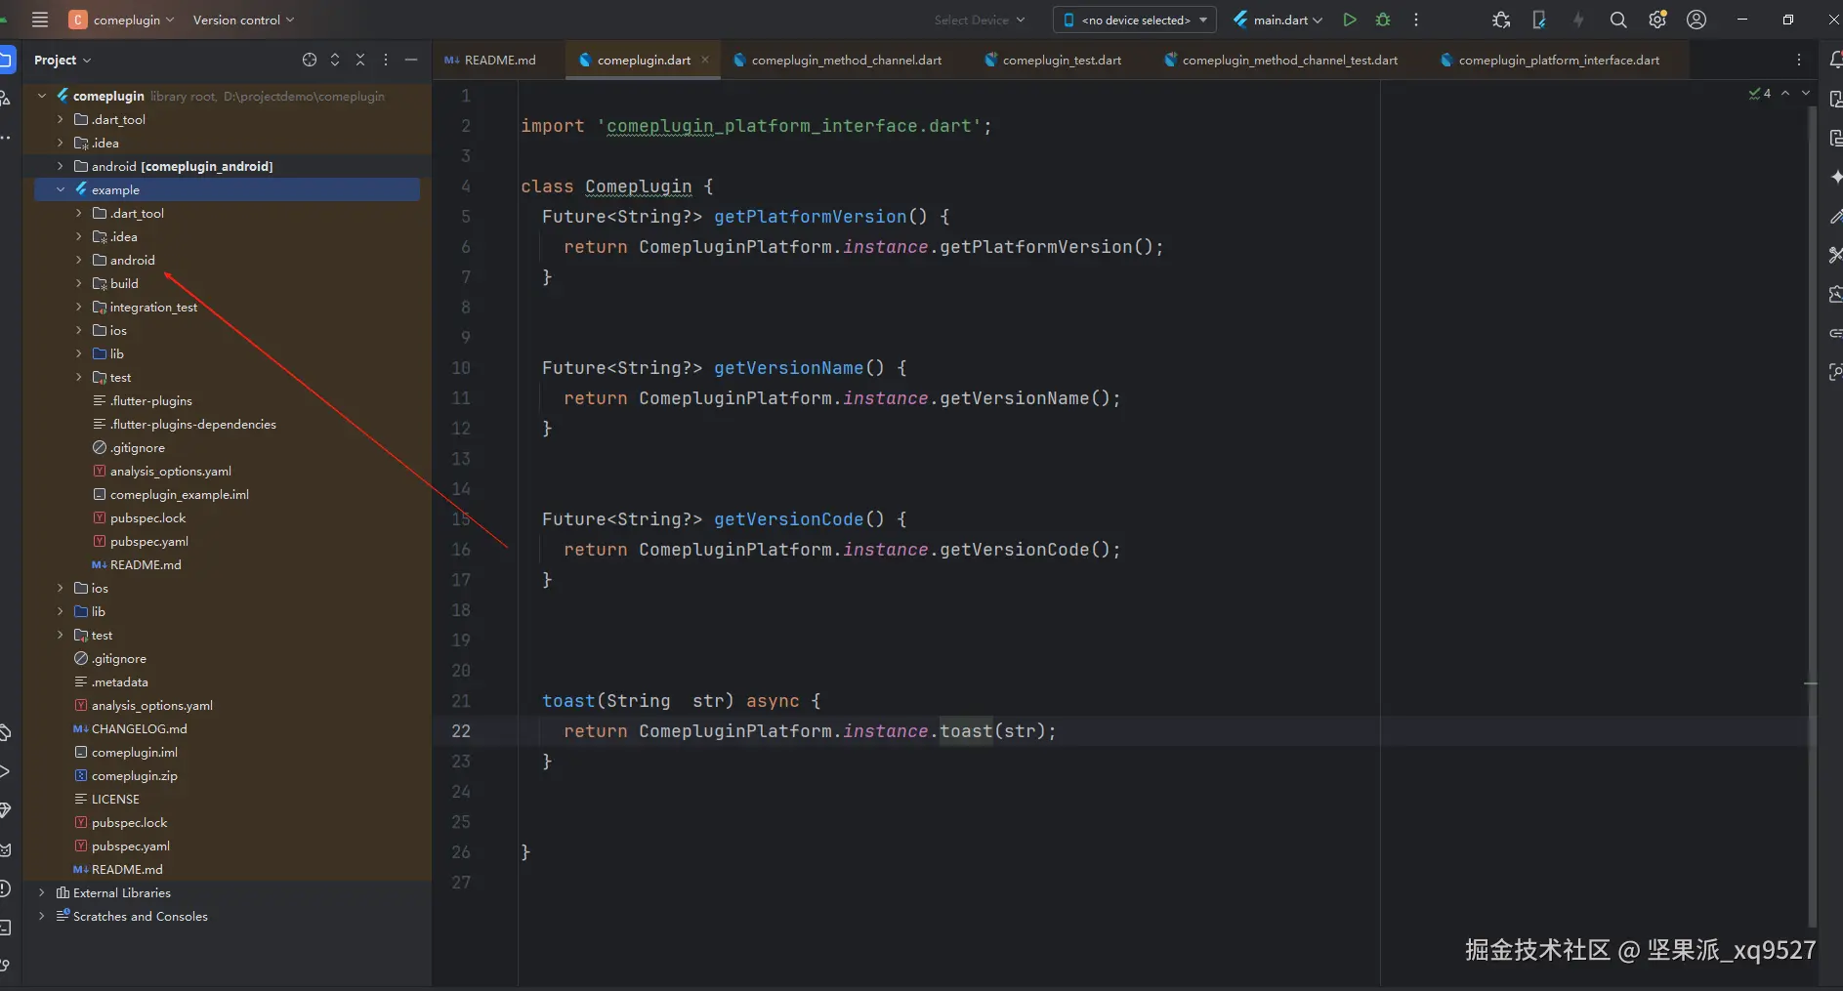Expand all items in Project panel
This screenshot has height=991, width=1843.
click(335, 60)
